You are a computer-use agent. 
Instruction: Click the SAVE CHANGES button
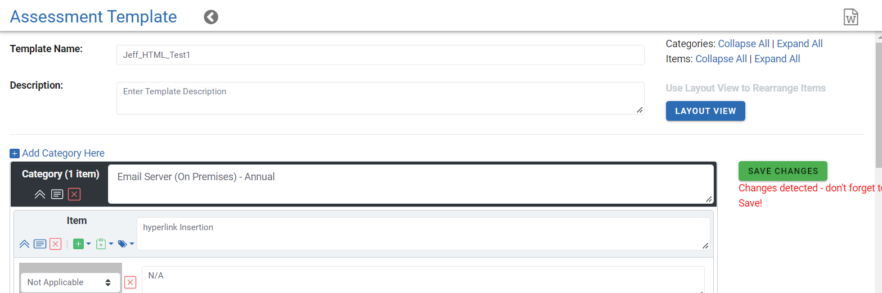[783, 171]
